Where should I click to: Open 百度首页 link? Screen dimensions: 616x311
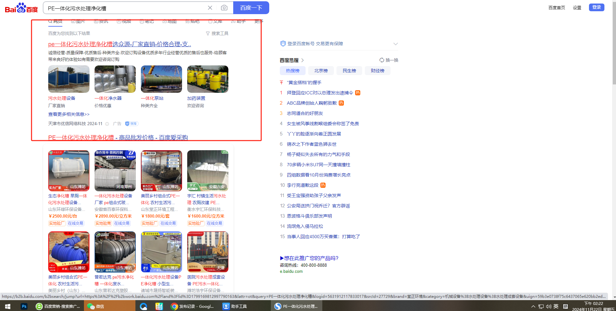coord(557,8)
